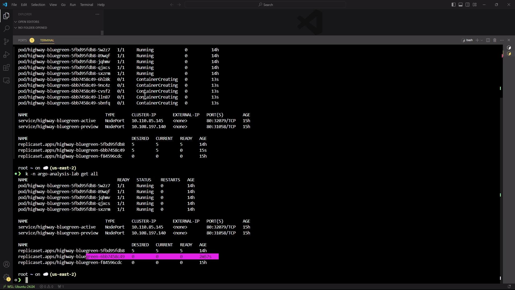Switch to the PORTS tab
This screenshot has height=290, width=515.
(23, 40)
